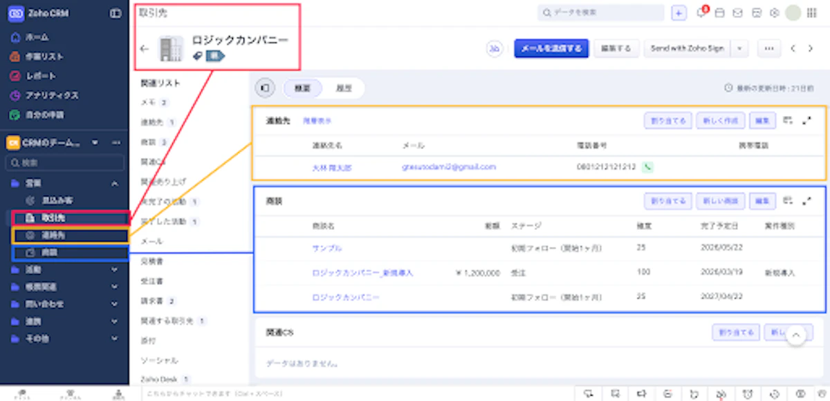Click the account building thumbnail
830x401 pixels.
pos(170,48)
